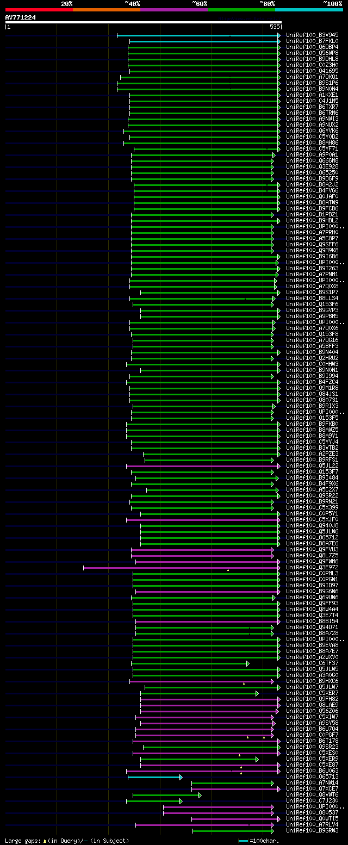
Task: Open hit UniRef100_B8LLS4
Action: [x=312, y=298]
